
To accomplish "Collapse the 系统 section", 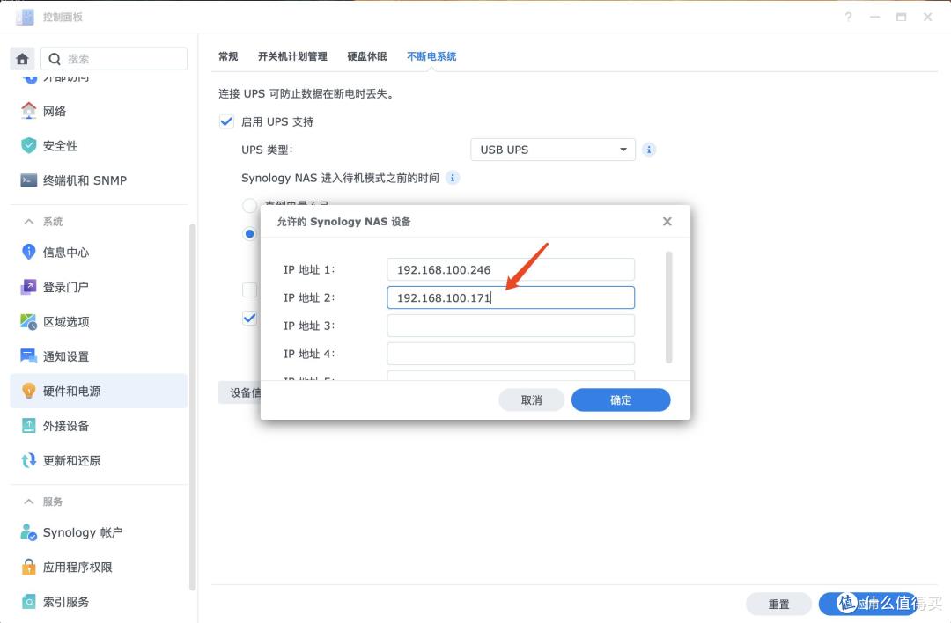I will pyautogui.click(x=28, y=221).
